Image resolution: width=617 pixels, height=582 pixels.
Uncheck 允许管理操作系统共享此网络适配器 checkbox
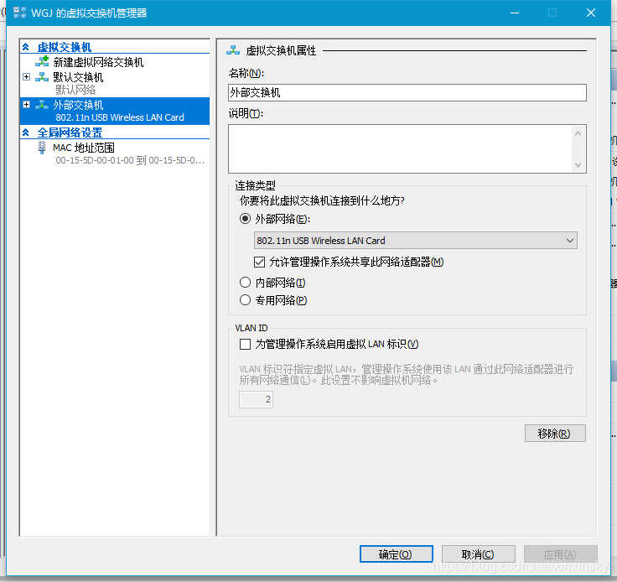[x=260, y=262]
